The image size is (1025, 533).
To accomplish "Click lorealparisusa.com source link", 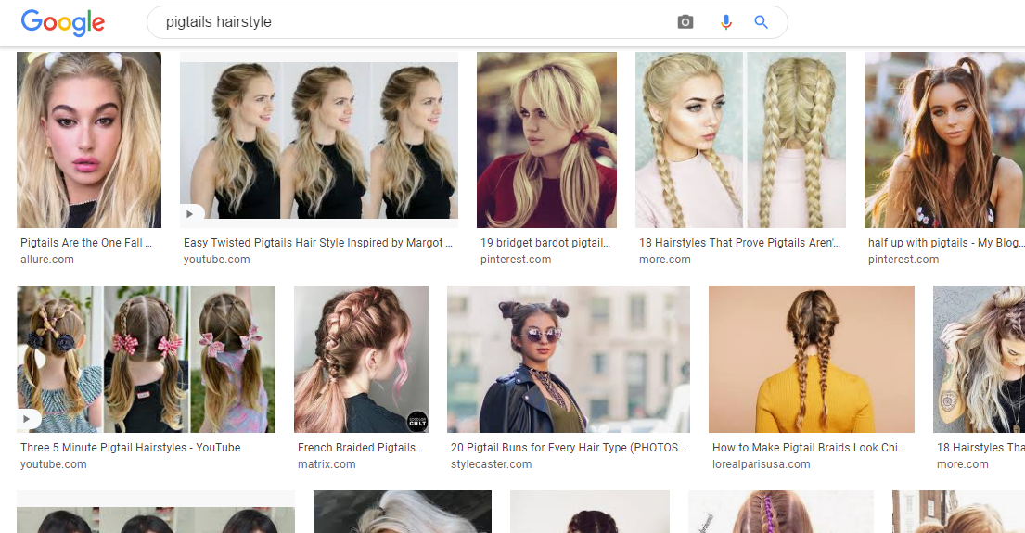I will coord(762,464).
